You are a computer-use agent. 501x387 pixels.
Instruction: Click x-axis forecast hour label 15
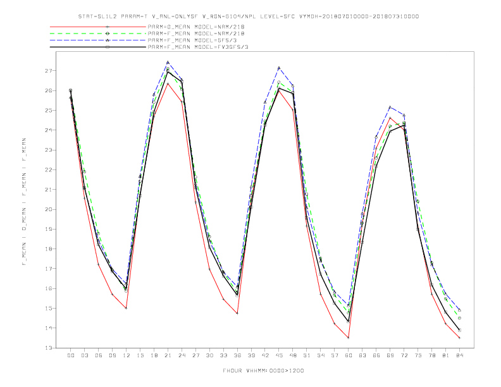pos(140,355)
